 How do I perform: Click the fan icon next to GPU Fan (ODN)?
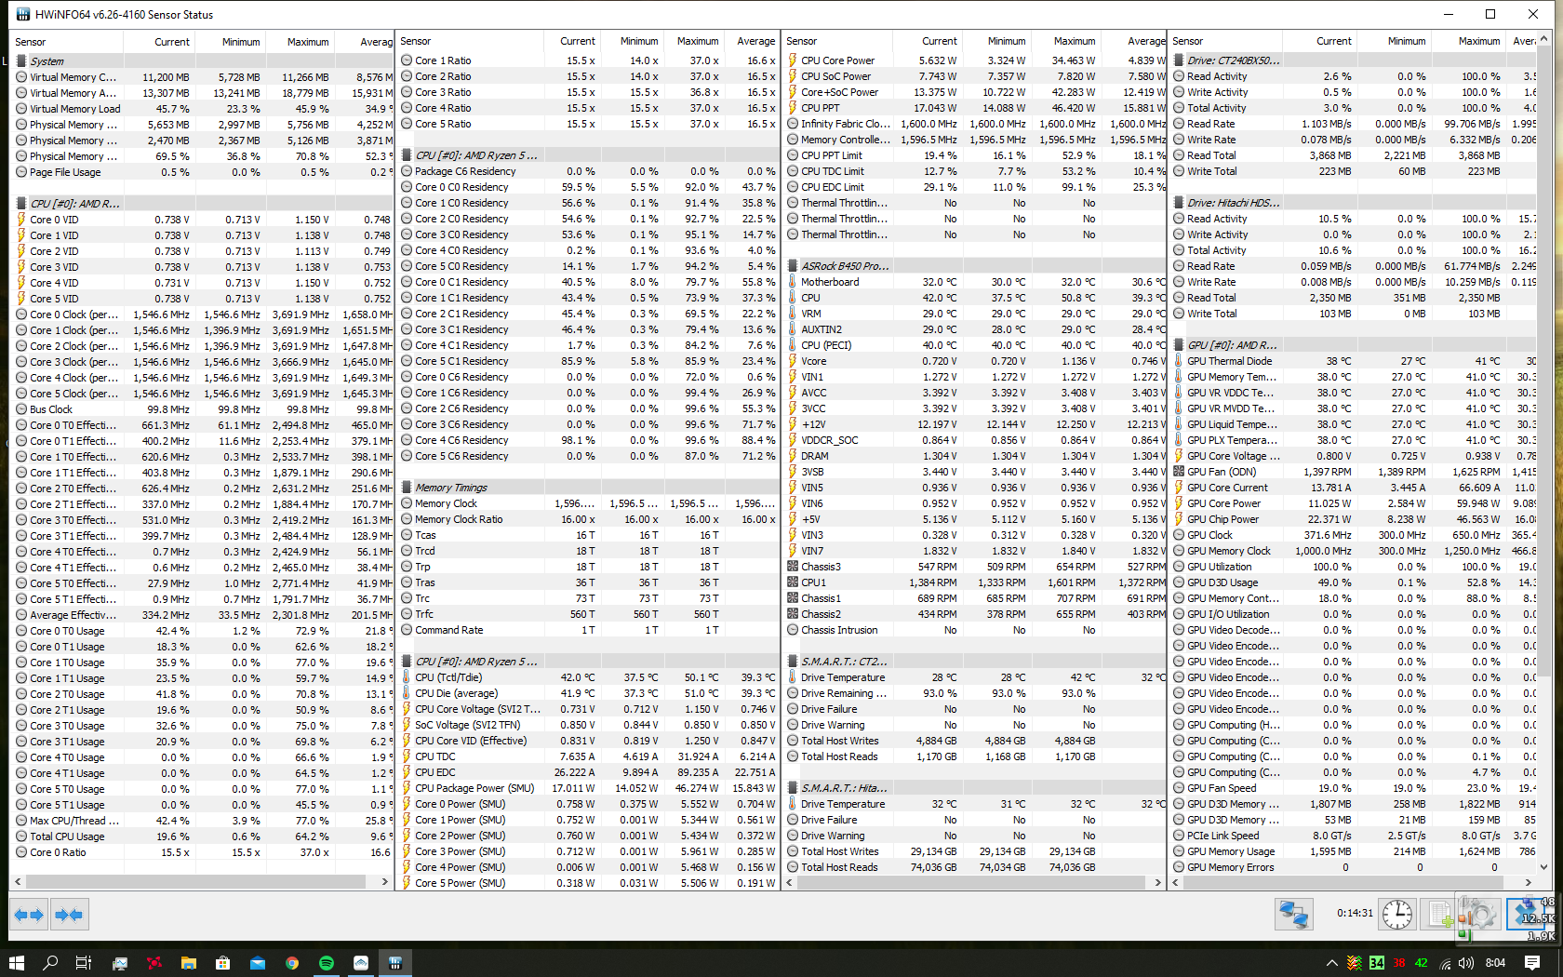pos(1179,472)
